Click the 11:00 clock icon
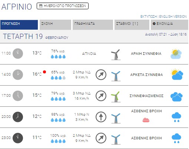 (18, 53)
